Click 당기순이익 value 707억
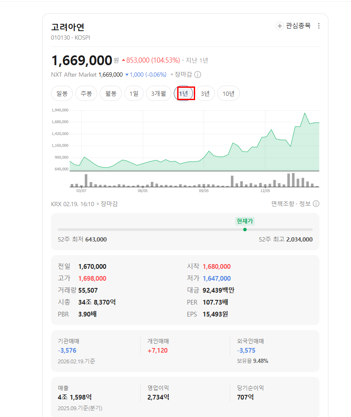The height and width of the screenshot is (417, 351). pos(245,397)
